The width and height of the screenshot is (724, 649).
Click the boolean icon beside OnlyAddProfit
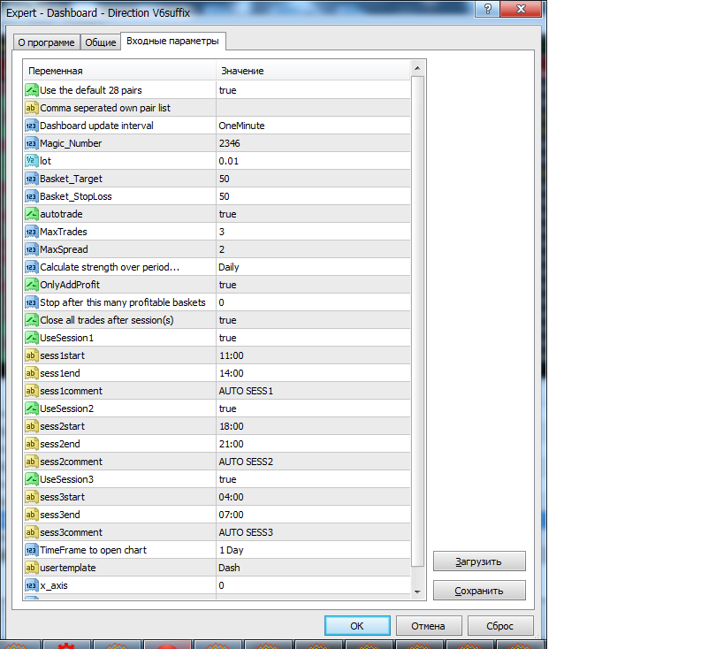pos(32,285)
